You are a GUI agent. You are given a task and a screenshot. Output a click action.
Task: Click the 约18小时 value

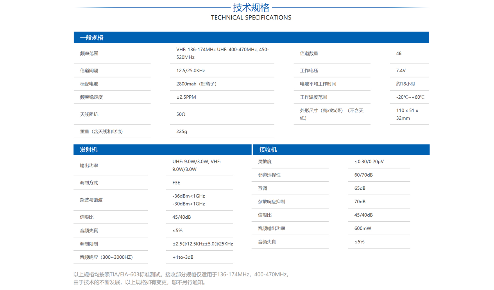[x=406, y=84]
